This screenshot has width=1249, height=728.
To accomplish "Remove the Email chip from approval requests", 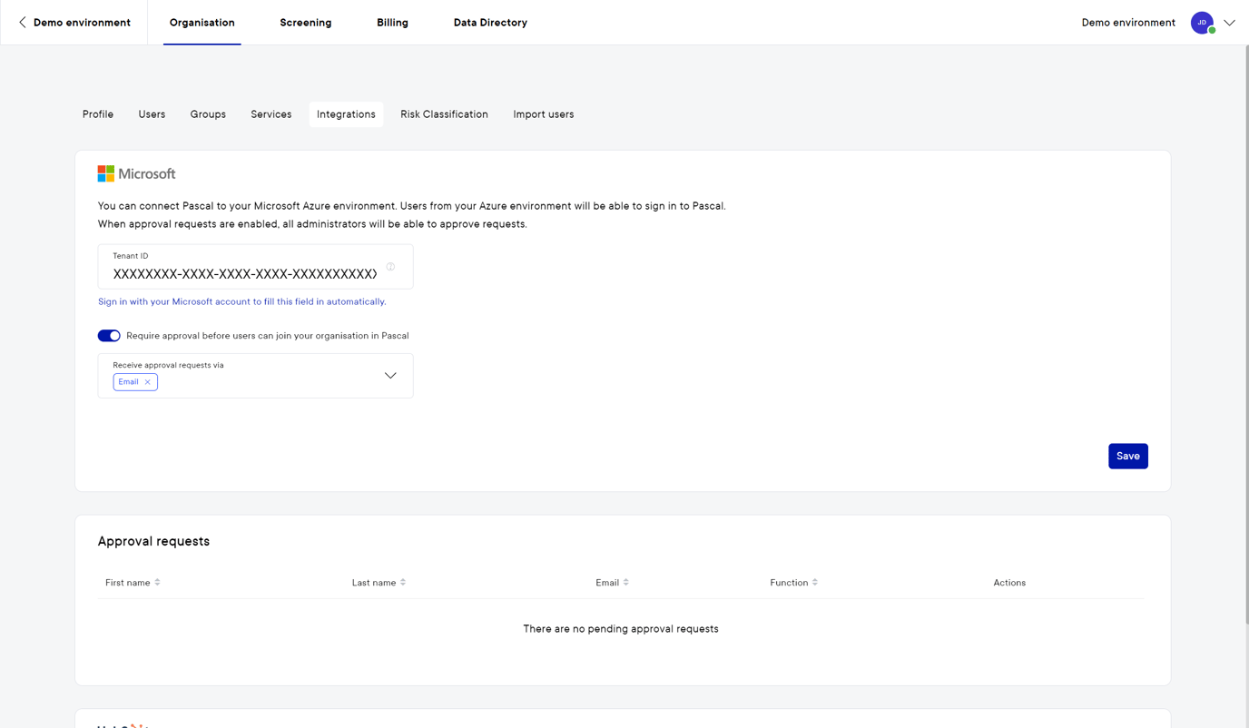I will pos(147,381).
